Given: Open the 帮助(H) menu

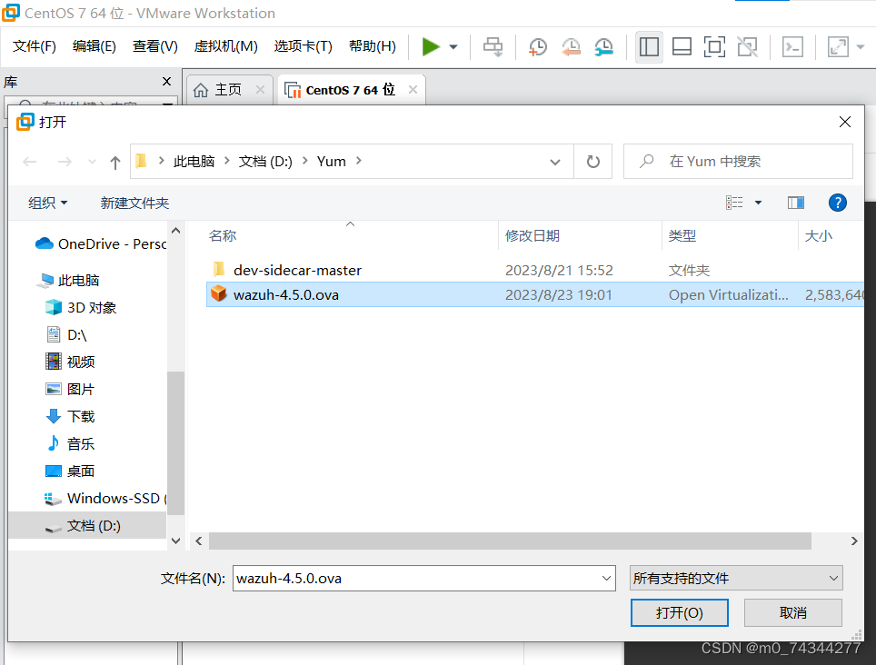Looking at the screenshot, I should tap(372, 46).
